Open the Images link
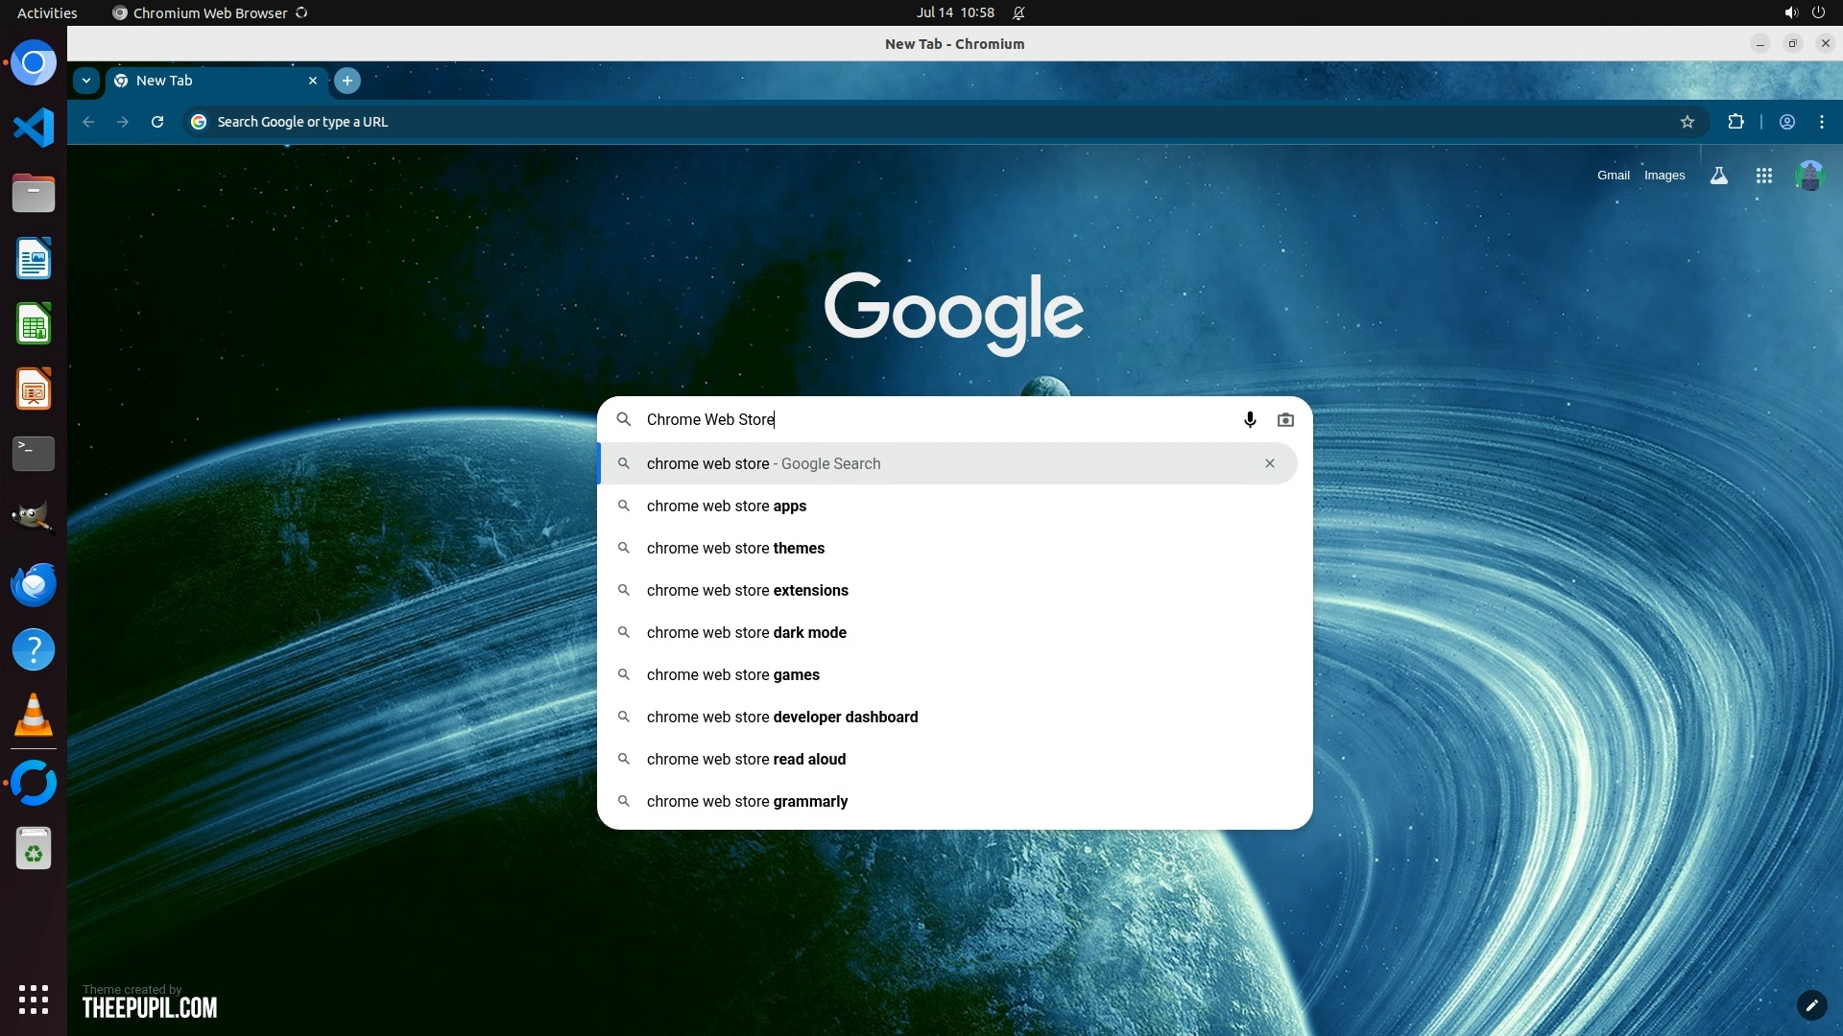The height and width of the screenshot is (1036, 1843). (x=1663, y=176)
